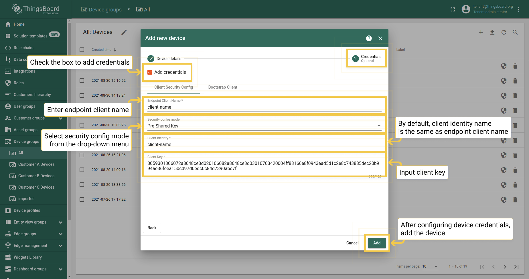Click the plus icon to add device

481,32
